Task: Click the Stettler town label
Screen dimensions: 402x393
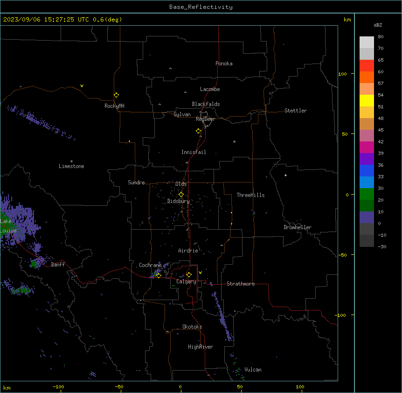Action: point(296,111)
